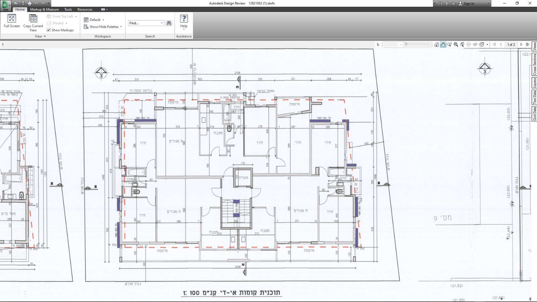The height and width of the screenshot is (302, 537).
Task: Click the sheet number 1 label
Action: point(3,45)
